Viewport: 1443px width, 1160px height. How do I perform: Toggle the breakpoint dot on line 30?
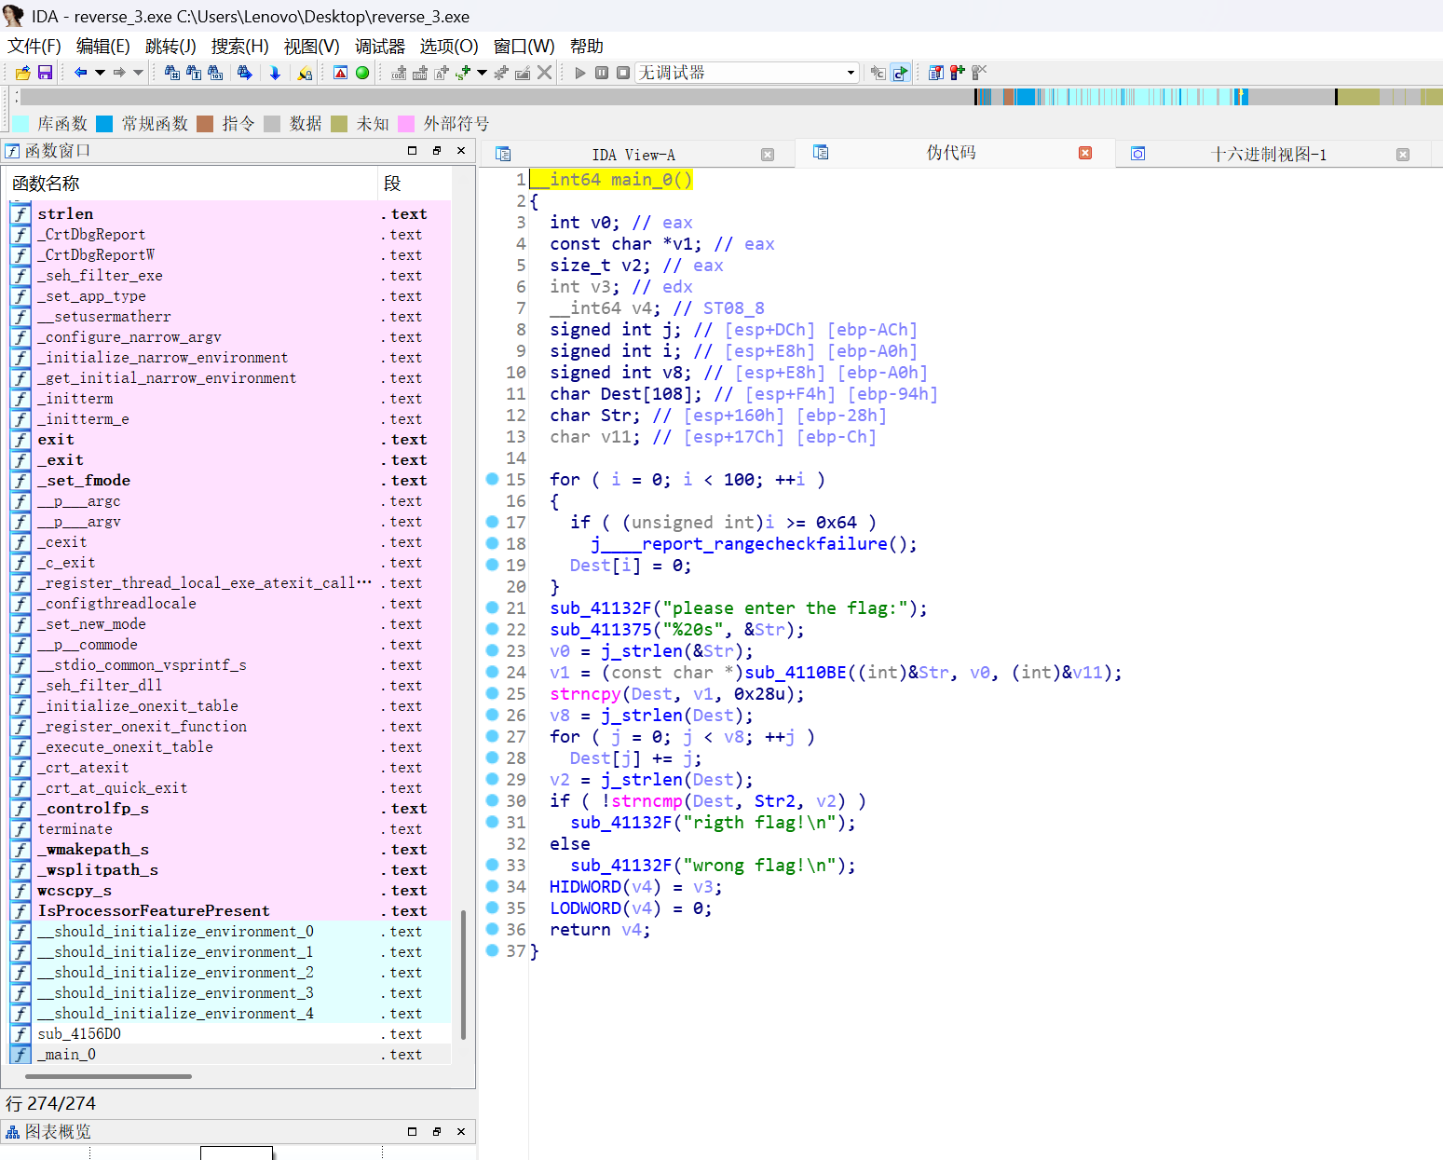pos(493,800)
